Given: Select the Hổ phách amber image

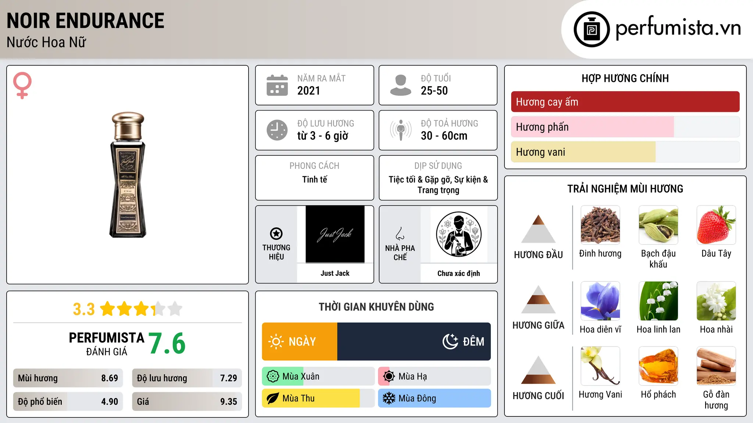Looking at the screenshot, I should 658,366.
